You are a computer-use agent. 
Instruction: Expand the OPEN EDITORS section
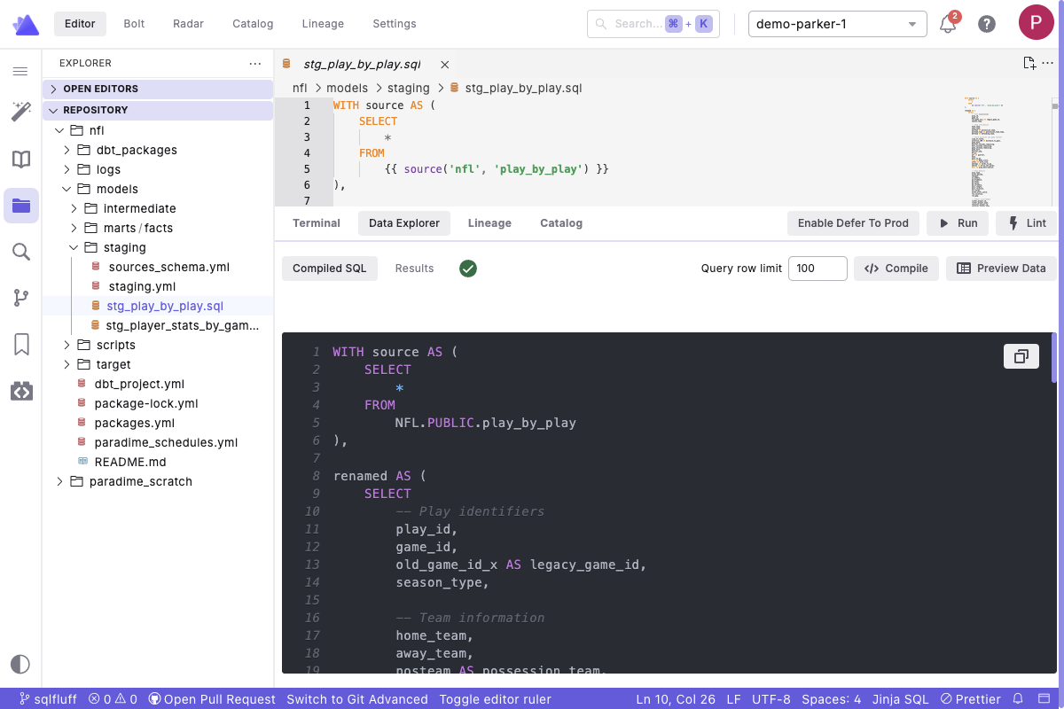click(100, 89)
